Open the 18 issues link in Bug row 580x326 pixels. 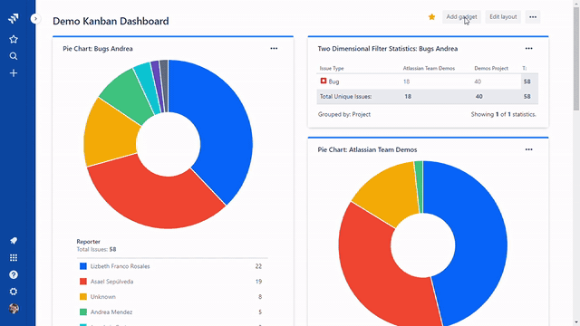(407, 81)
